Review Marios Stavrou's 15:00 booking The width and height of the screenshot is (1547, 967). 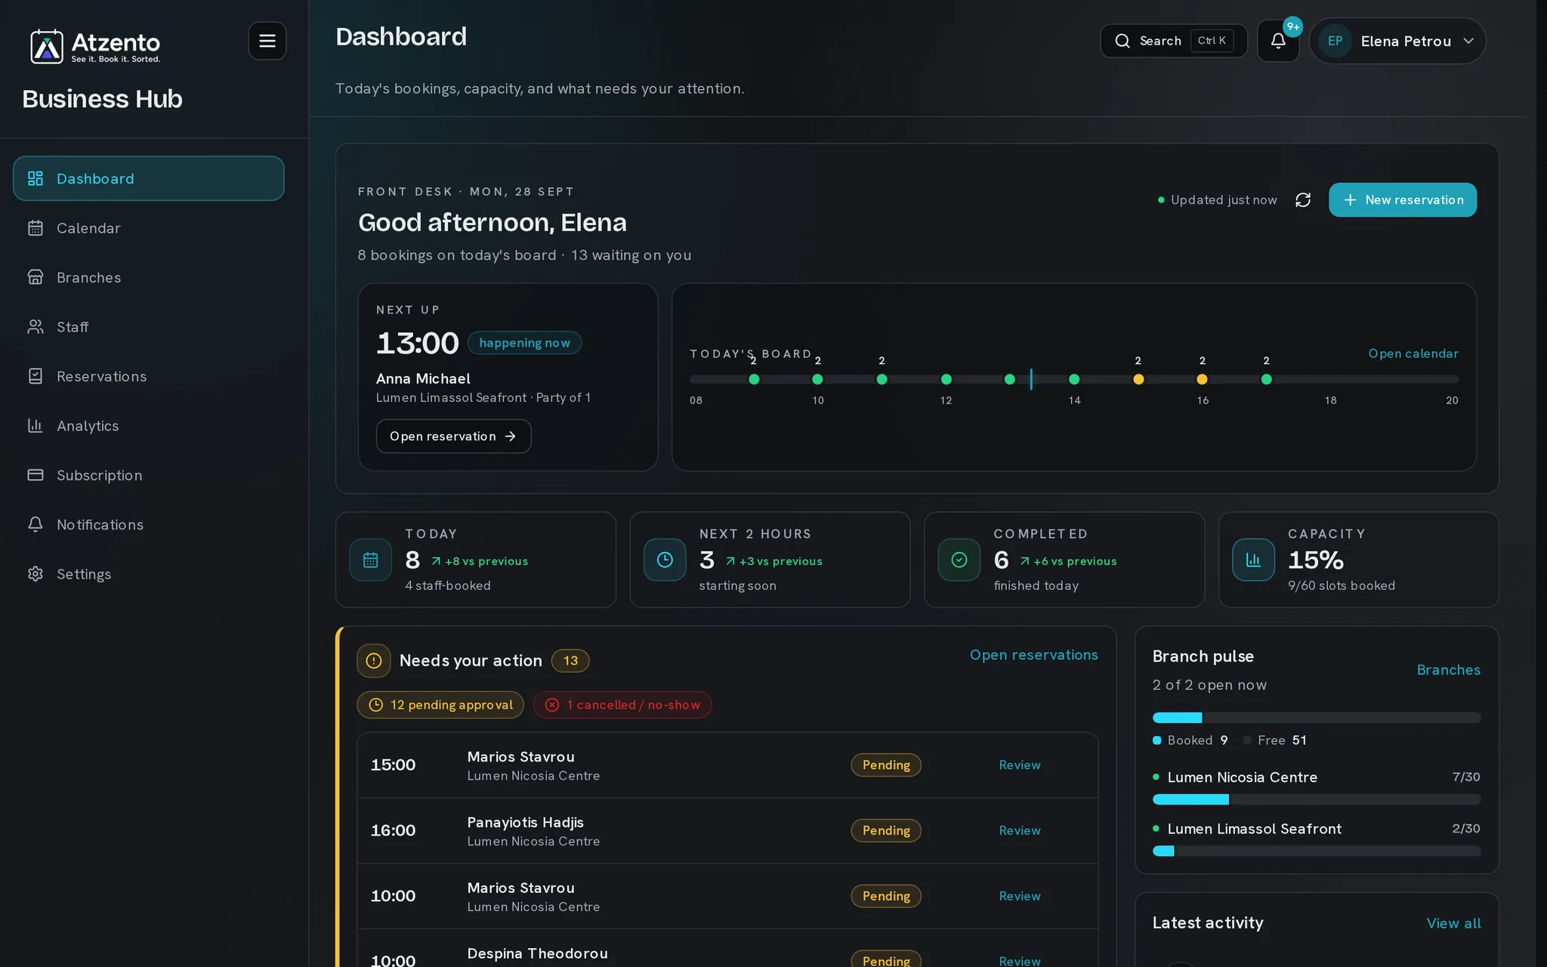coord(1020,765)
